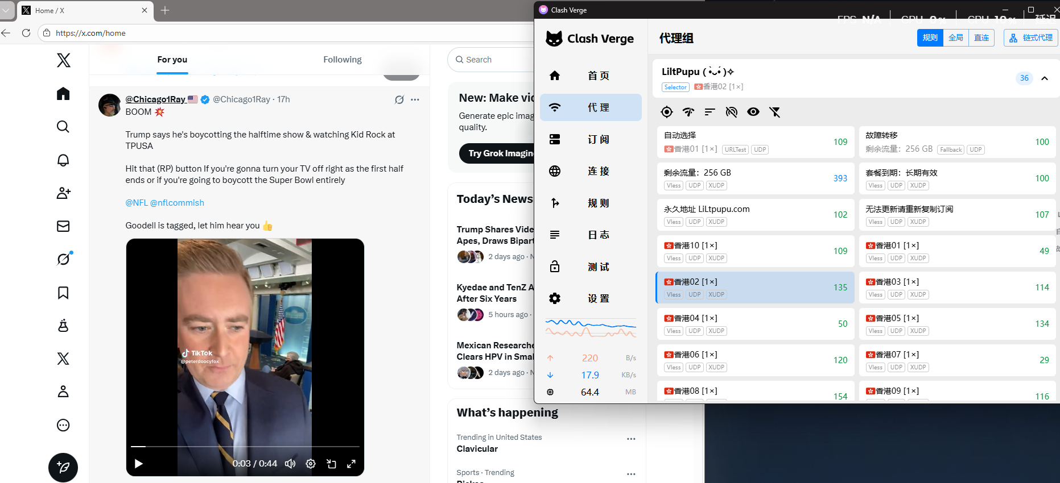
Task: Open options menu for Clavicular trend
Action: [x=630, y=439]
